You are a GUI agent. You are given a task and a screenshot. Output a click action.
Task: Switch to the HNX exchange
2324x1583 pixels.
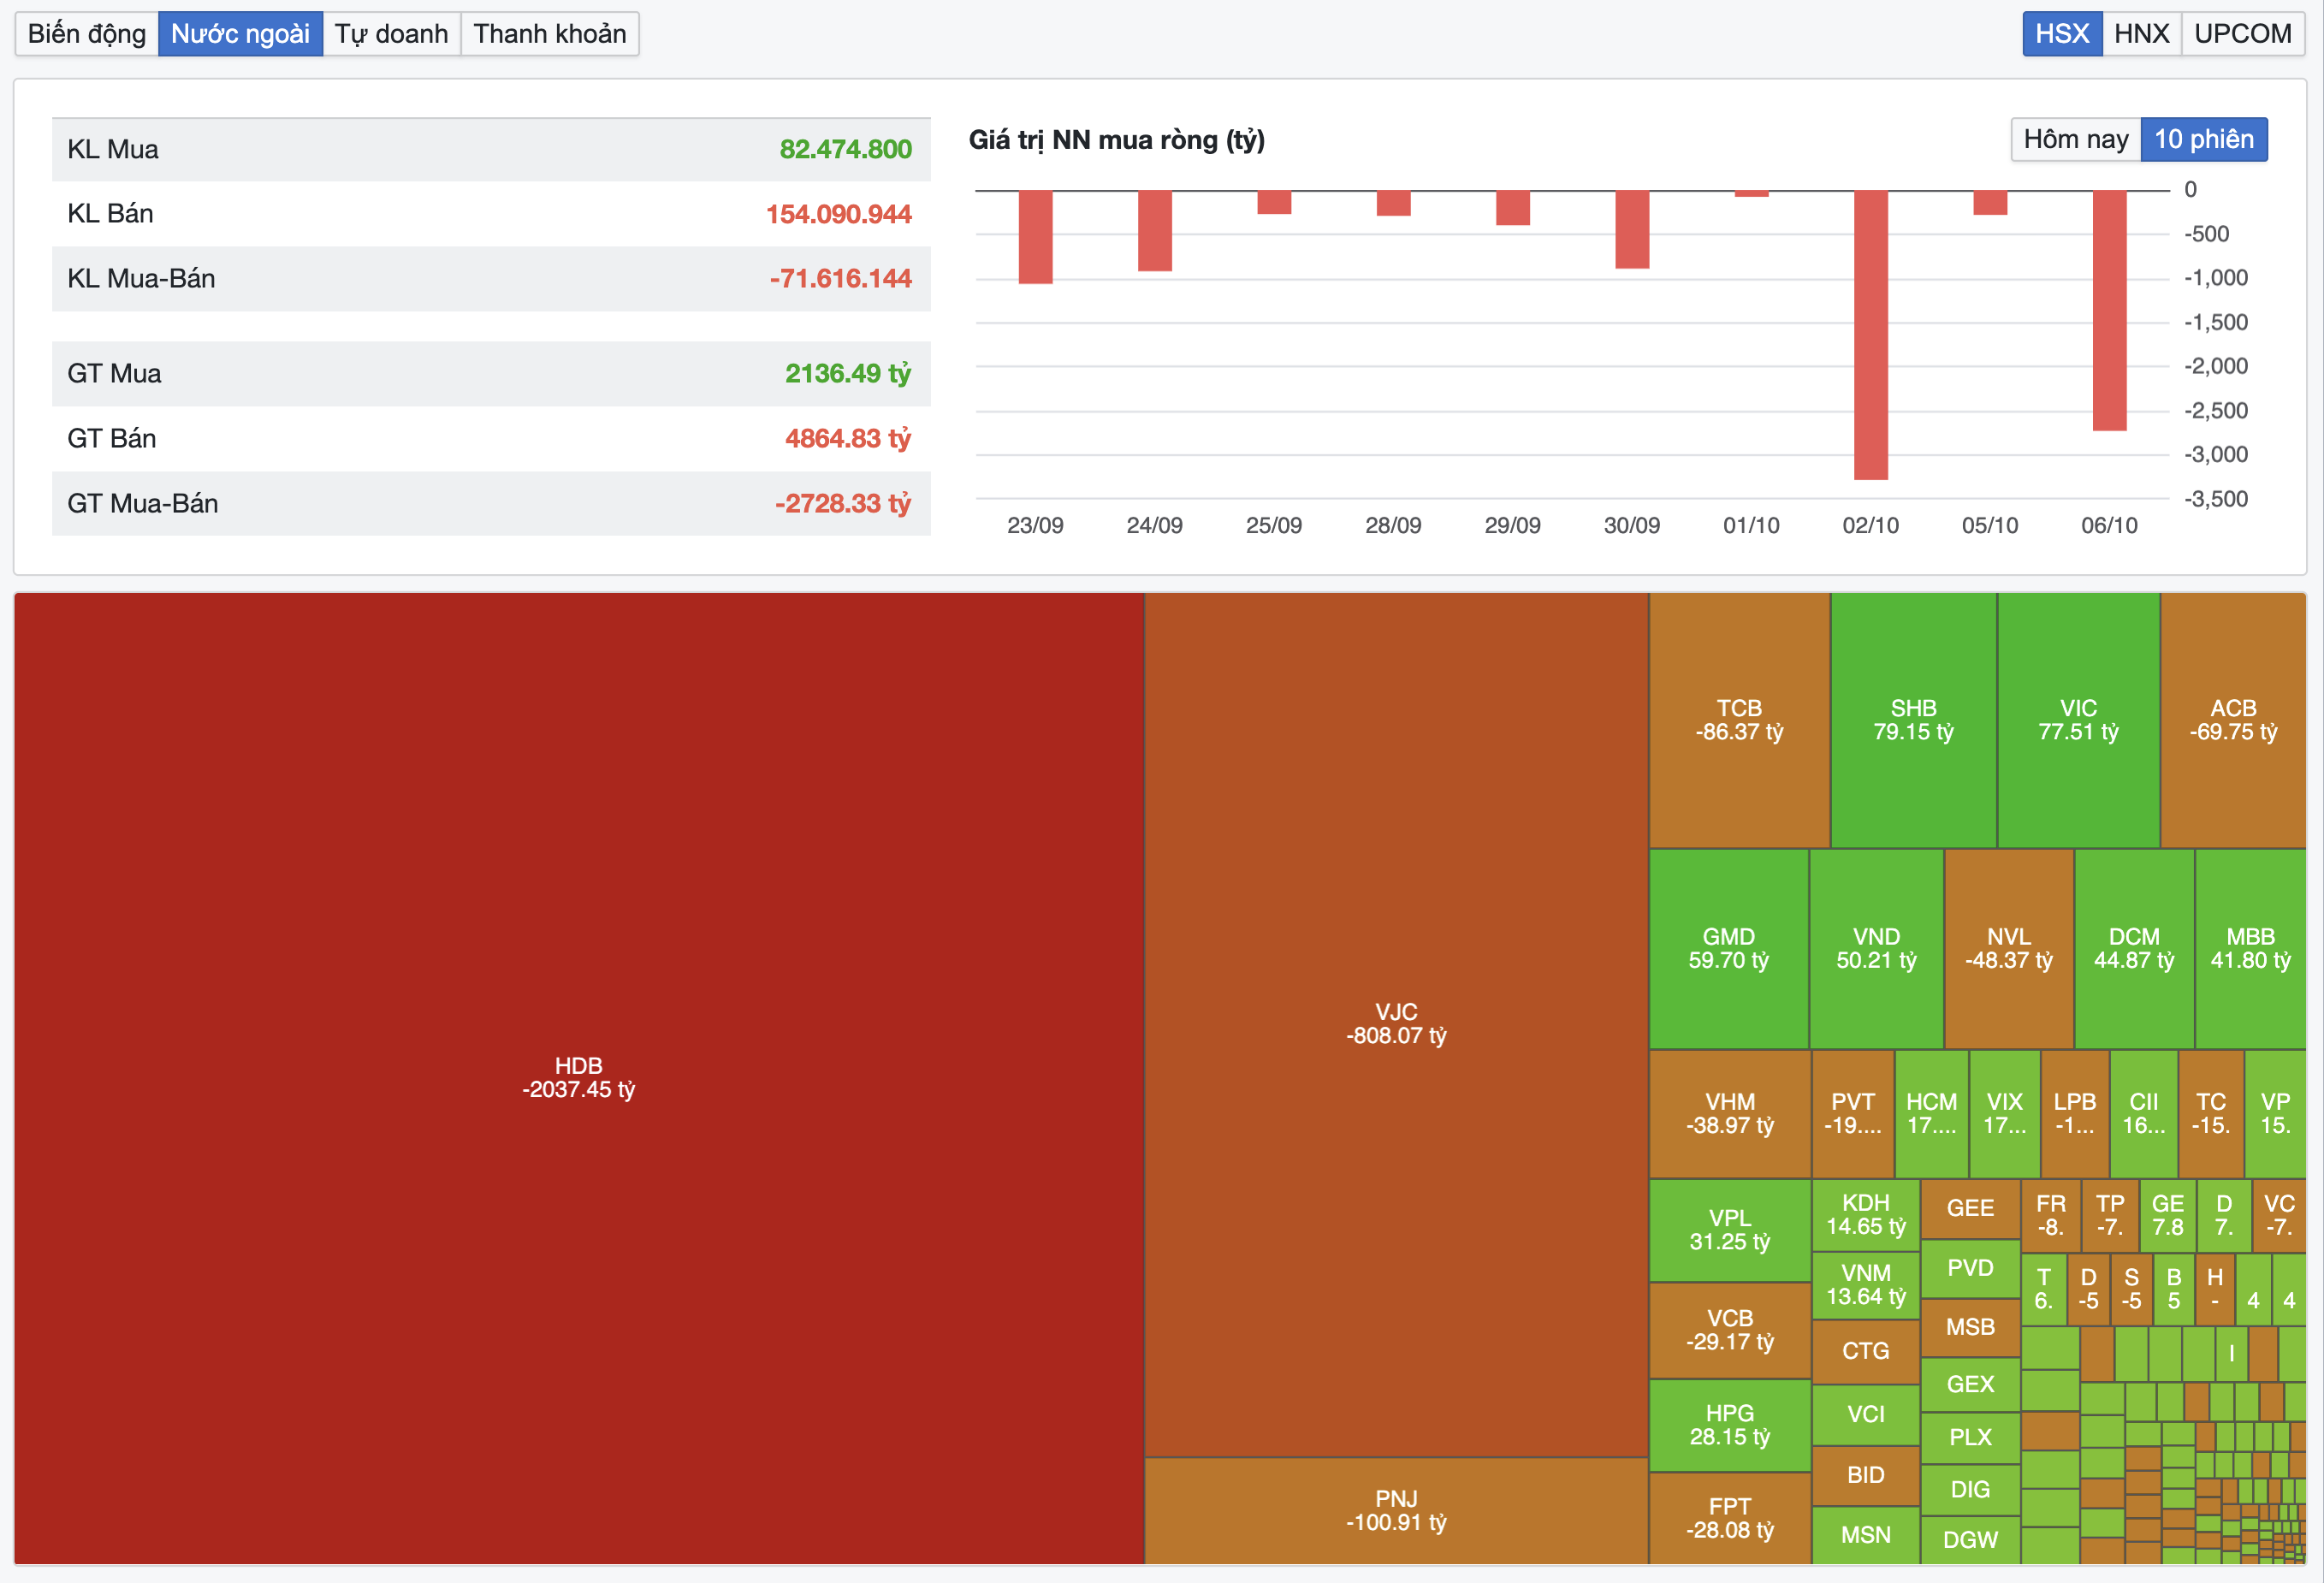[x=2141, y=34]
